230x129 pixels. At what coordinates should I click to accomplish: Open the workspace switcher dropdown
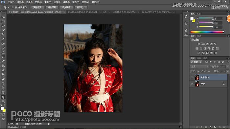(x=220, y=8)
